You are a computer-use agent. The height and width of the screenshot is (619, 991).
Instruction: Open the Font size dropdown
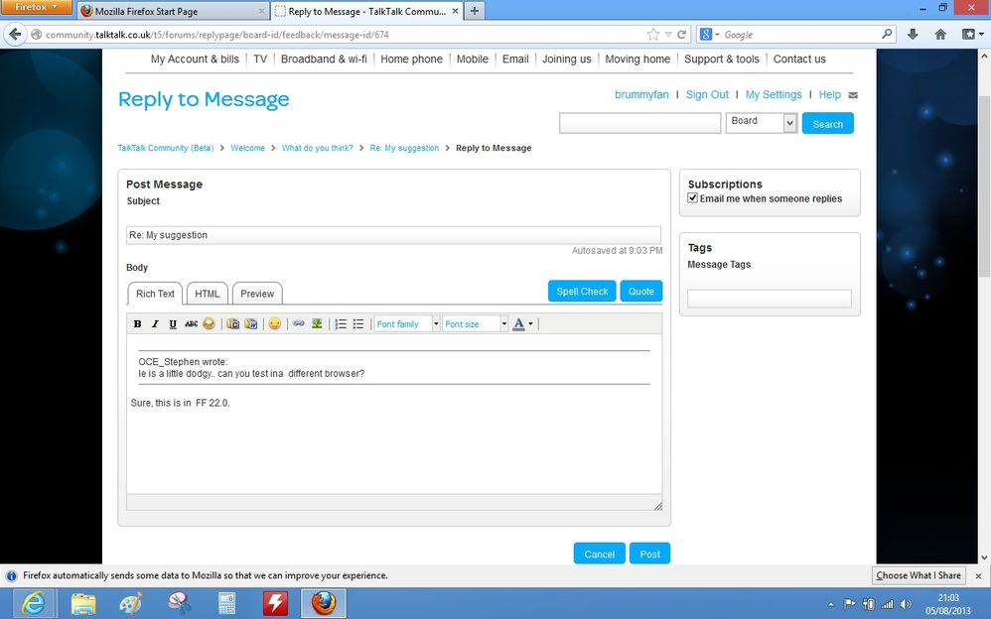[x=476, y=324]
